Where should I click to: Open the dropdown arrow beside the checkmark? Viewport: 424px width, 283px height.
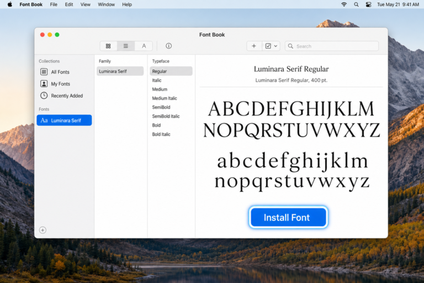tap(275, 46)
